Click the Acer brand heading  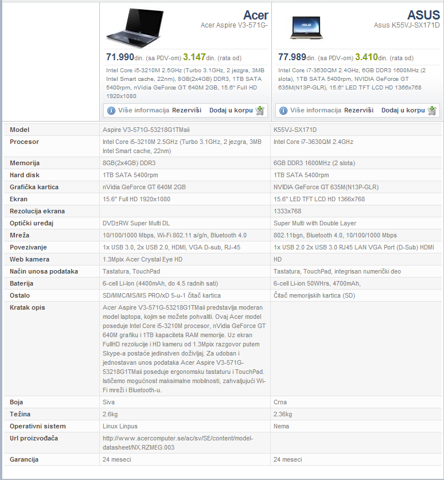pyautogui.click(x=256, y=15)
